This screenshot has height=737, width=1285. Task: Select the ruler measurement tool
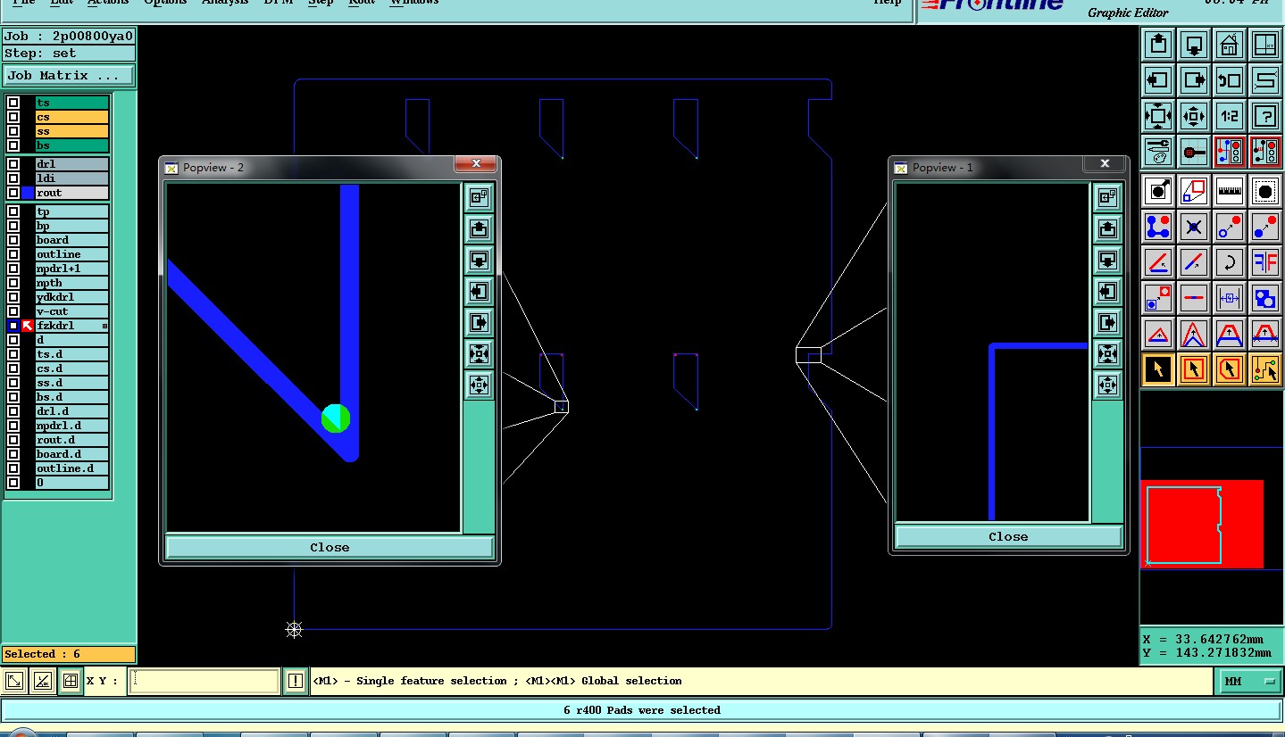(1230, 190)
